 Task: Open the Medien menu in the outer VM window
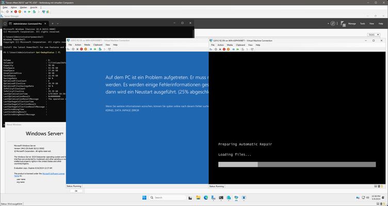point(24,7)
